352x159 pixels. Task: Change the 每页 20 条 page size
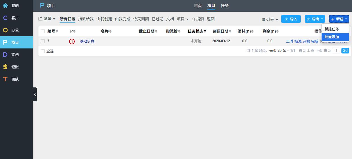click(x=279, y=51)
